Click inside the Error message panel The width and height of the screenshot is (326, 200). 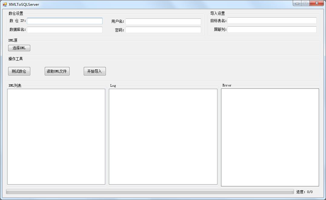click(x=270, y=136)
